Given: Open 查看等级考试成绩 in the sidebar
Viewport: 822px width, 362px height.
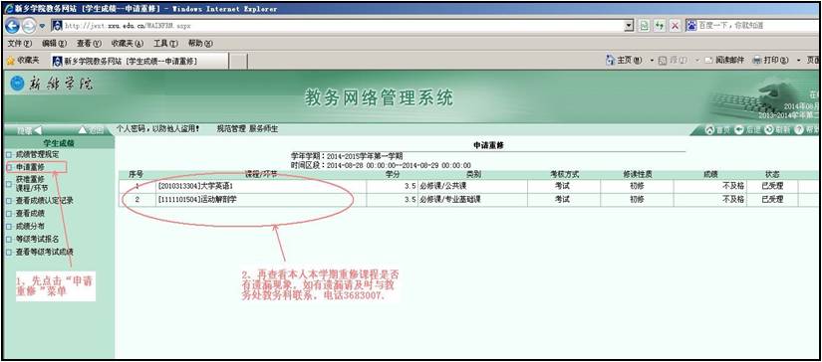Looking at the screenshot, I should [x=45, y=253].
